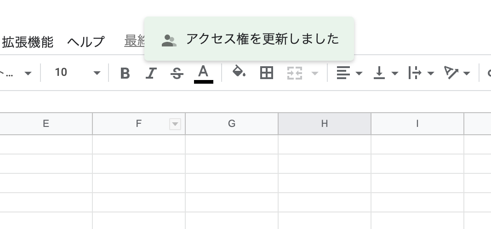Screen dimensions: 491x229
Task: Select column E header
Action: coord(46,124)
